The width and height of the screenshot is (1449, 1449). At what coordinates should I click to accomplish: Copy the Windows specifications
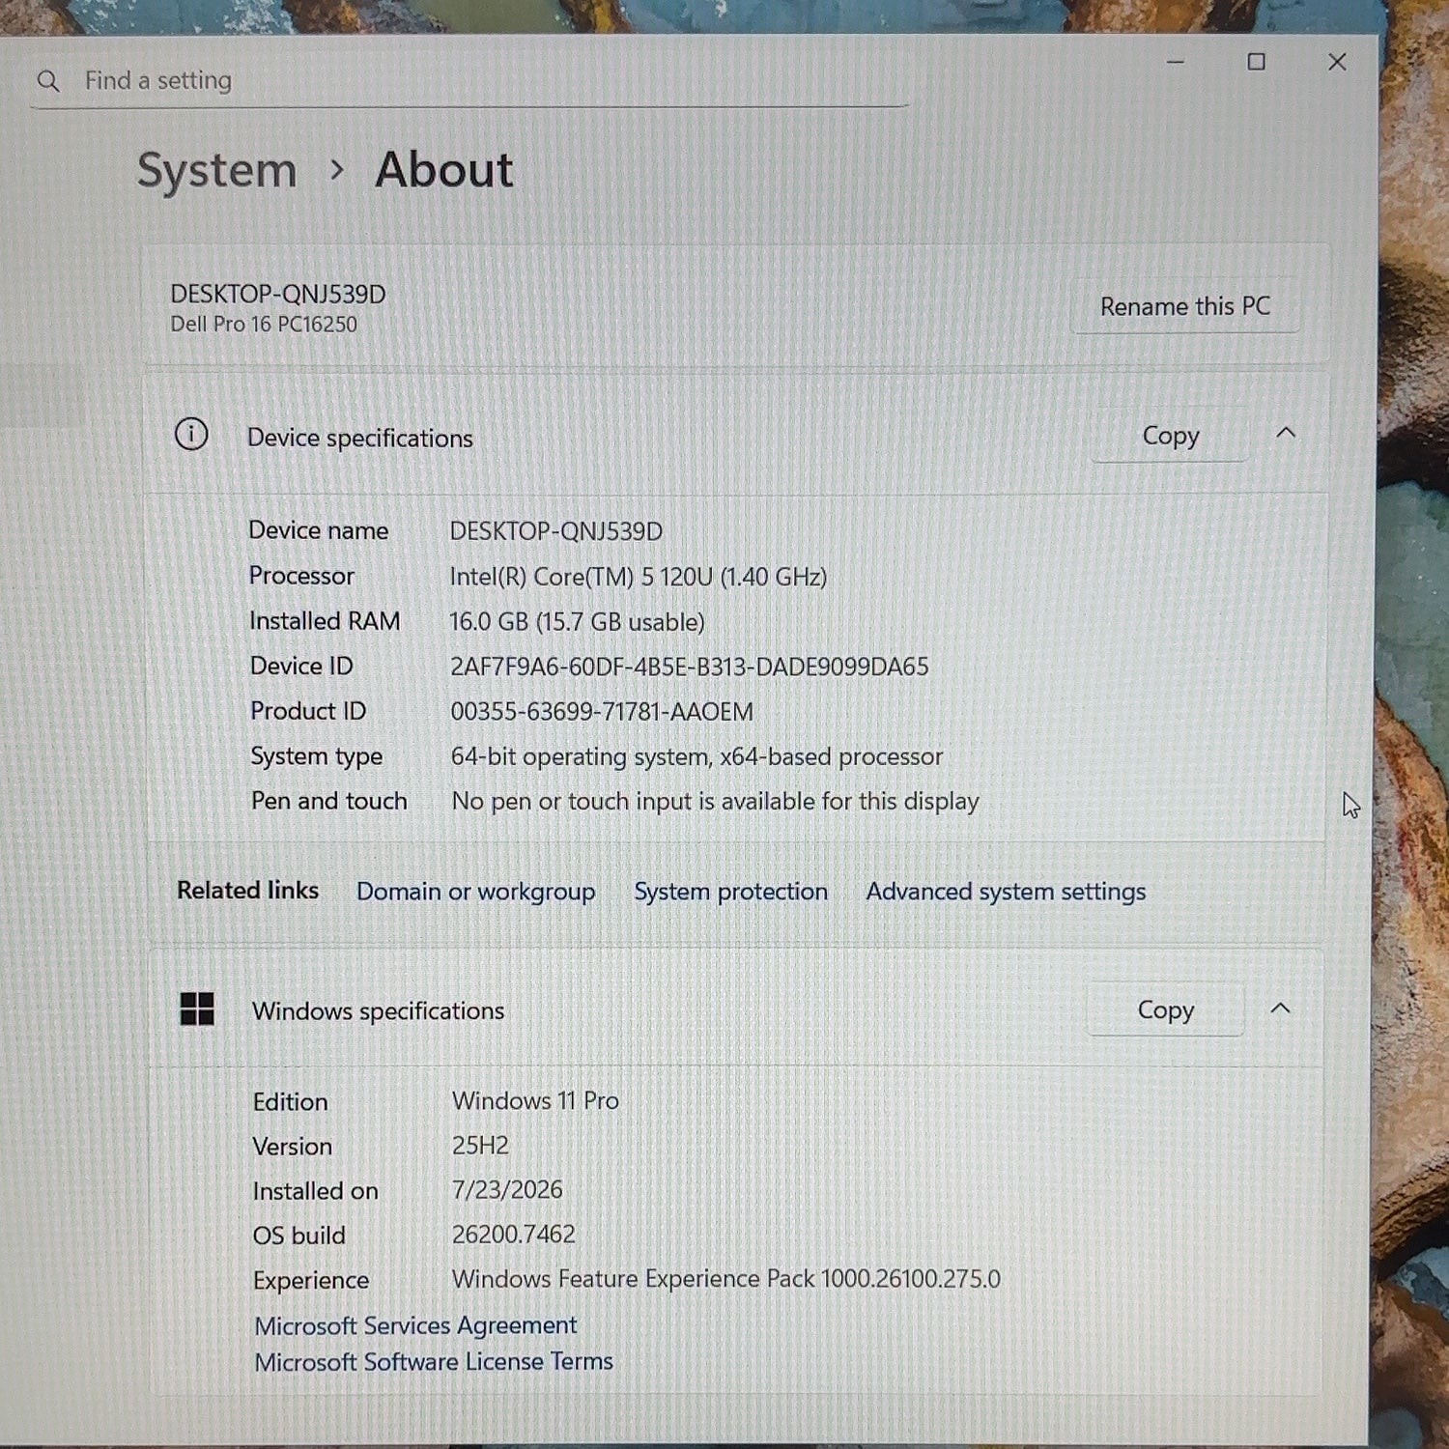tap(1165, 1009)
